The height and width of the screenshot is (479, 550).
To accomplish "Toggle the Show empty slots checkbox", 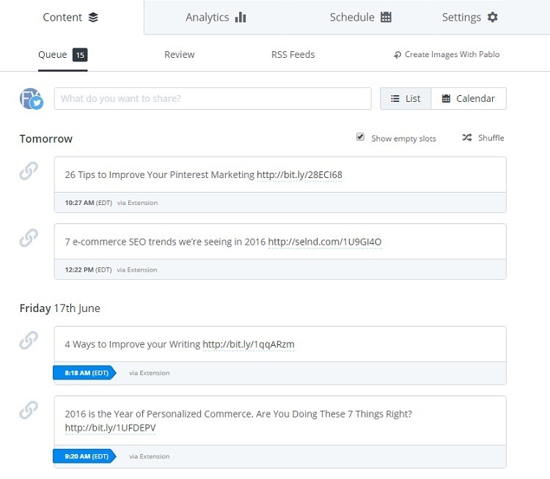I will 360,137.
